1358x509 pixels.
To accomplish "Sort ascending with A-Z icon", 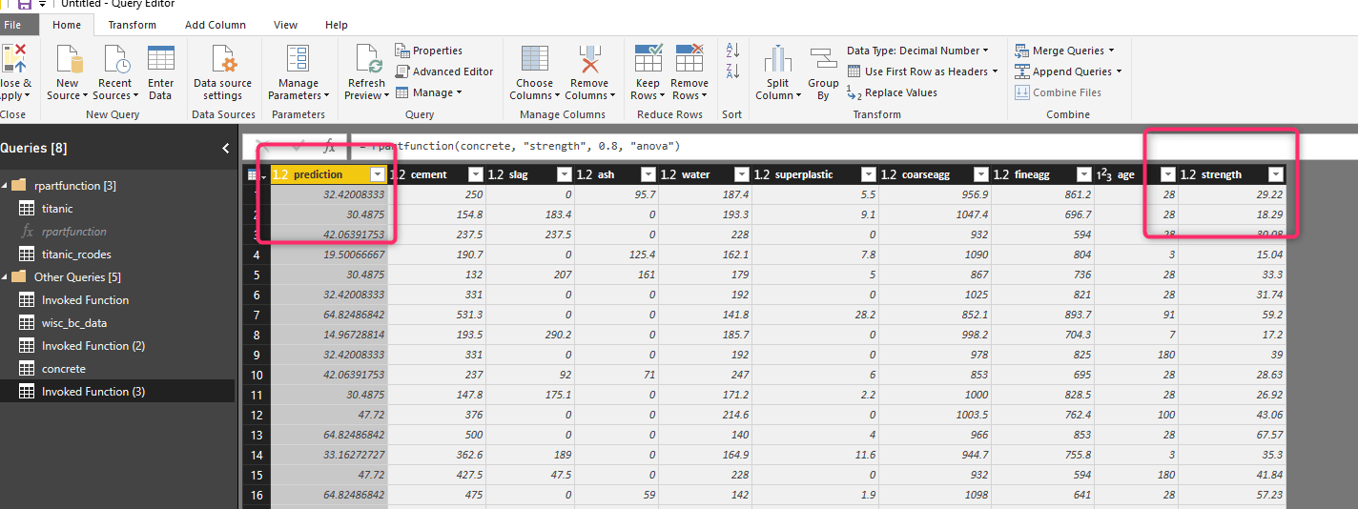I will tap(732, 51).
